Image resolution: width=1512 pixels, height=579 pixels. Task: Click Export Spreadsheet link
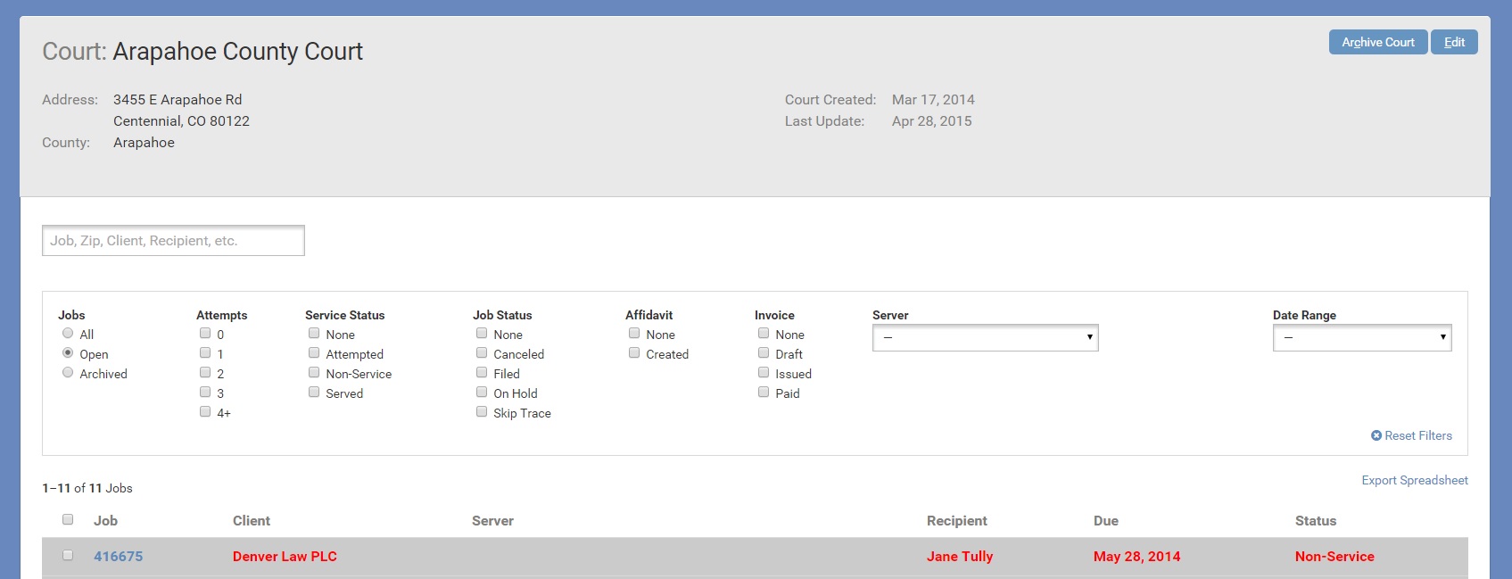click(1414, 480)
